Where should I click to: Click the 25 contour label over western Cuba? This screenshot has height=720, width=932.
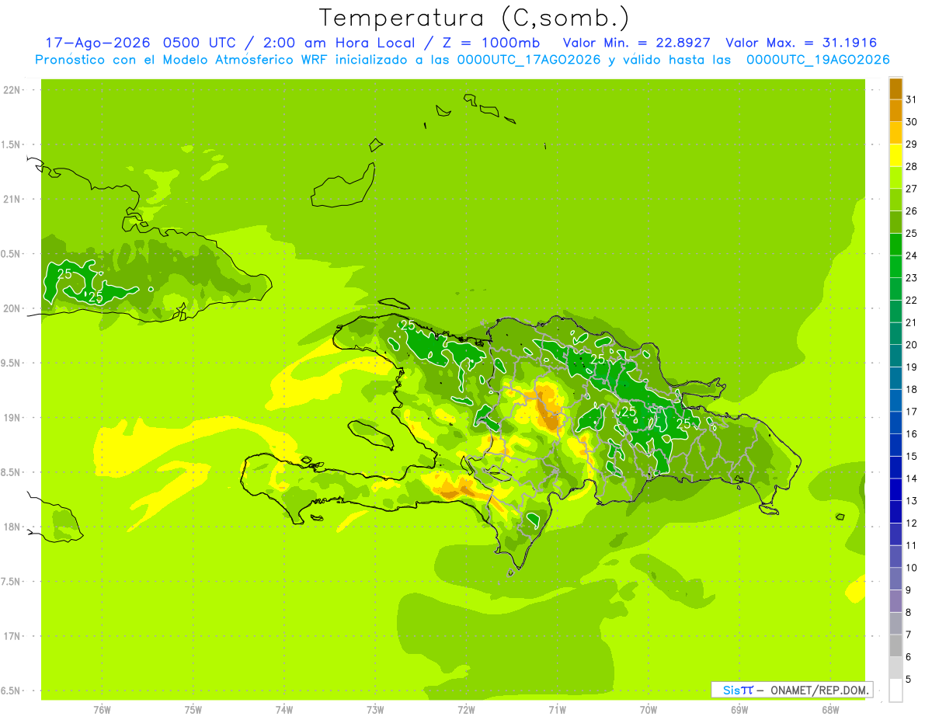65,273
